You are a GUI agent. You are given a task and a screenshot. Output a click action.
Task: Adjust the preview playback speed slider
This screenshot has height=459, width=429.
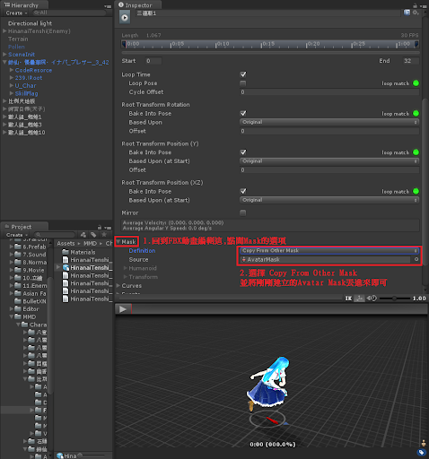pos(395,299)
